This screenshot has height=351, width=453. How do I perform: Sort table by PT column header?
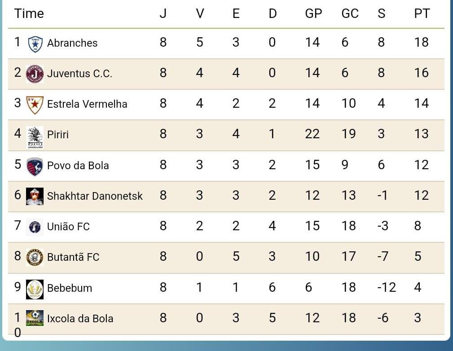pyautogui.click(x=422, y=13)
